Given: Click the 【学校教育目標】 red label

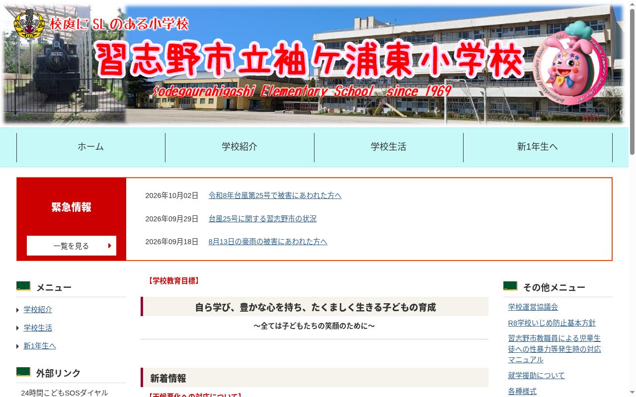Looking at the screenshot, I should pos(173,281).
